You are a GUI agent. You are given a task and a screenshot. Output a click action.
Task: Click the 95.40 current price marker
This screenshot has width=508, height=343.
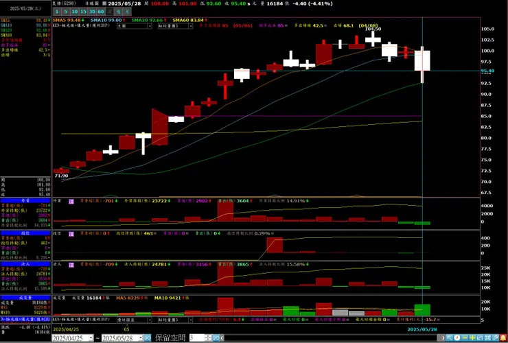click(x=487, y=71)
